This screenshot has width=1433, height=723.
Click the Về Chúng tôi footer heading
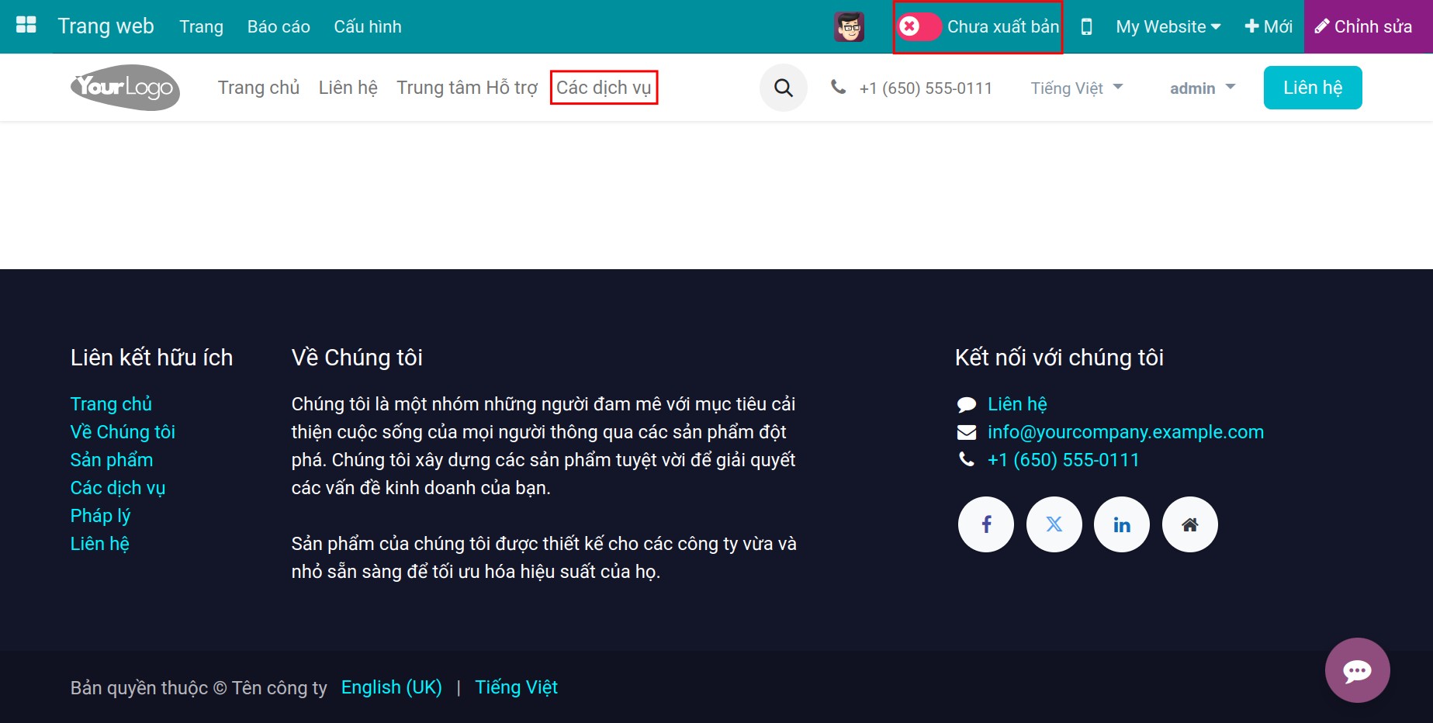pyautogui.click(x=357, y=358)
